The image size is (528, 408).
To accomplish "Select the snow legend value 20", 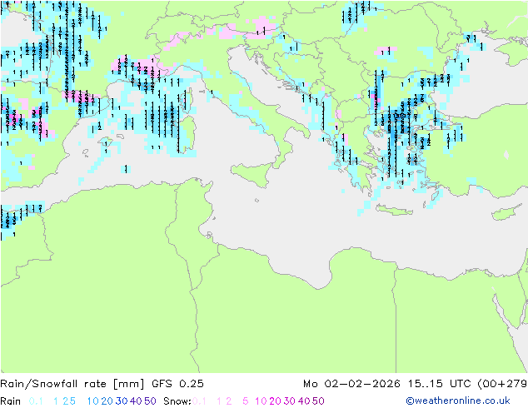I will point(275,401).
